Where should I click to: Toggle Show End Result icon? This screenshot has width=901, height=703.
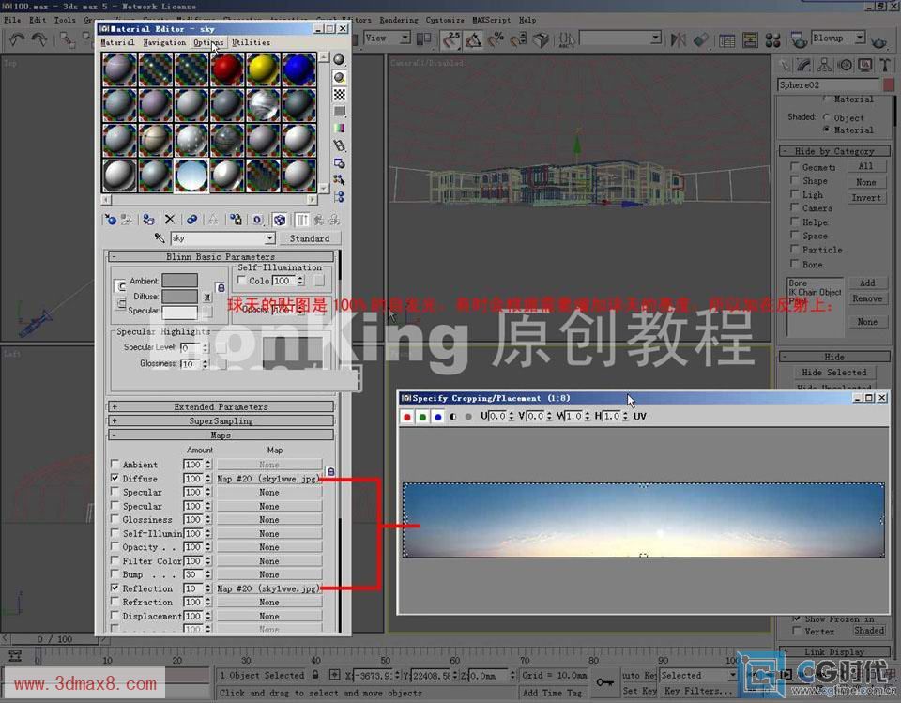pyautogui.click(x=301, y=220)
